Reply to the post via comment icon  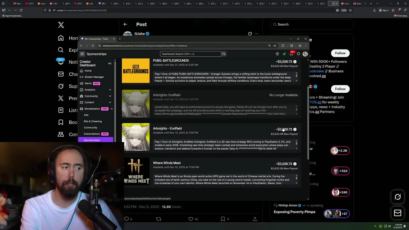(x=127, y=219)
